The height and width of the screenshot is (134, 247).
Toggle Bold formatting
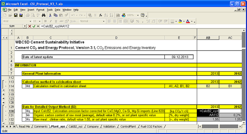(x=46, y=21)
